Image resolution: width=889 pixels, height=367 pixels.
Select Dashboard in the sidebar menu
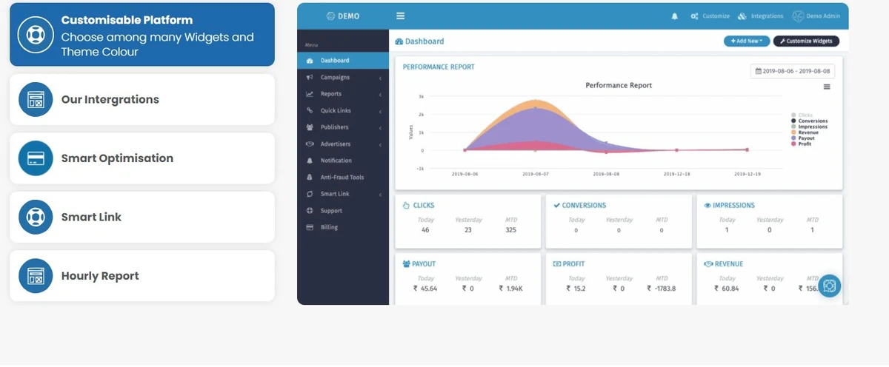pyautogui.click(x=343, y=61)
